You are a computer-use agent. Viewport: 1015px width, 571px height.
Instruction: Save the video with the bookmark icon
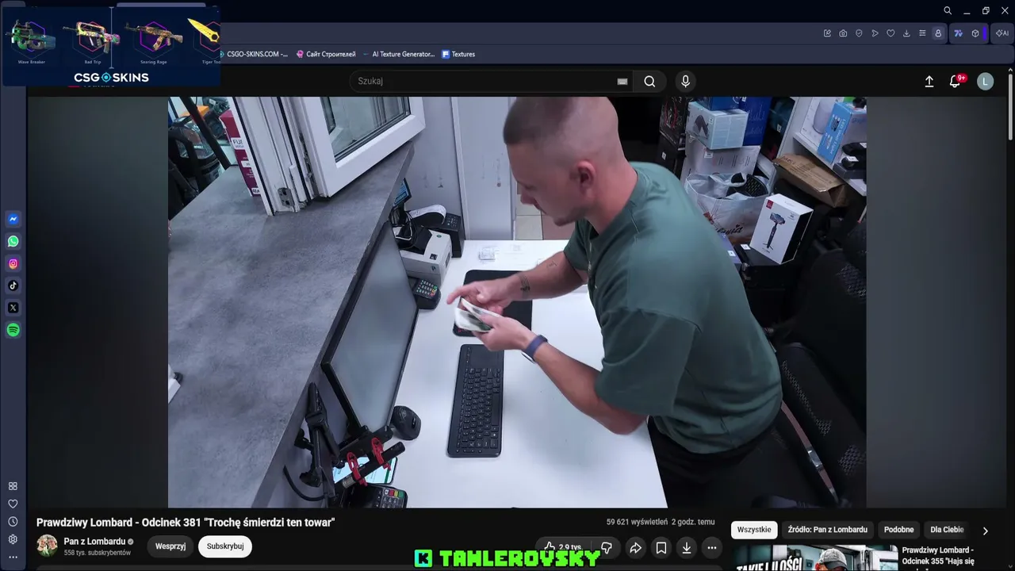tap(661, 547)
